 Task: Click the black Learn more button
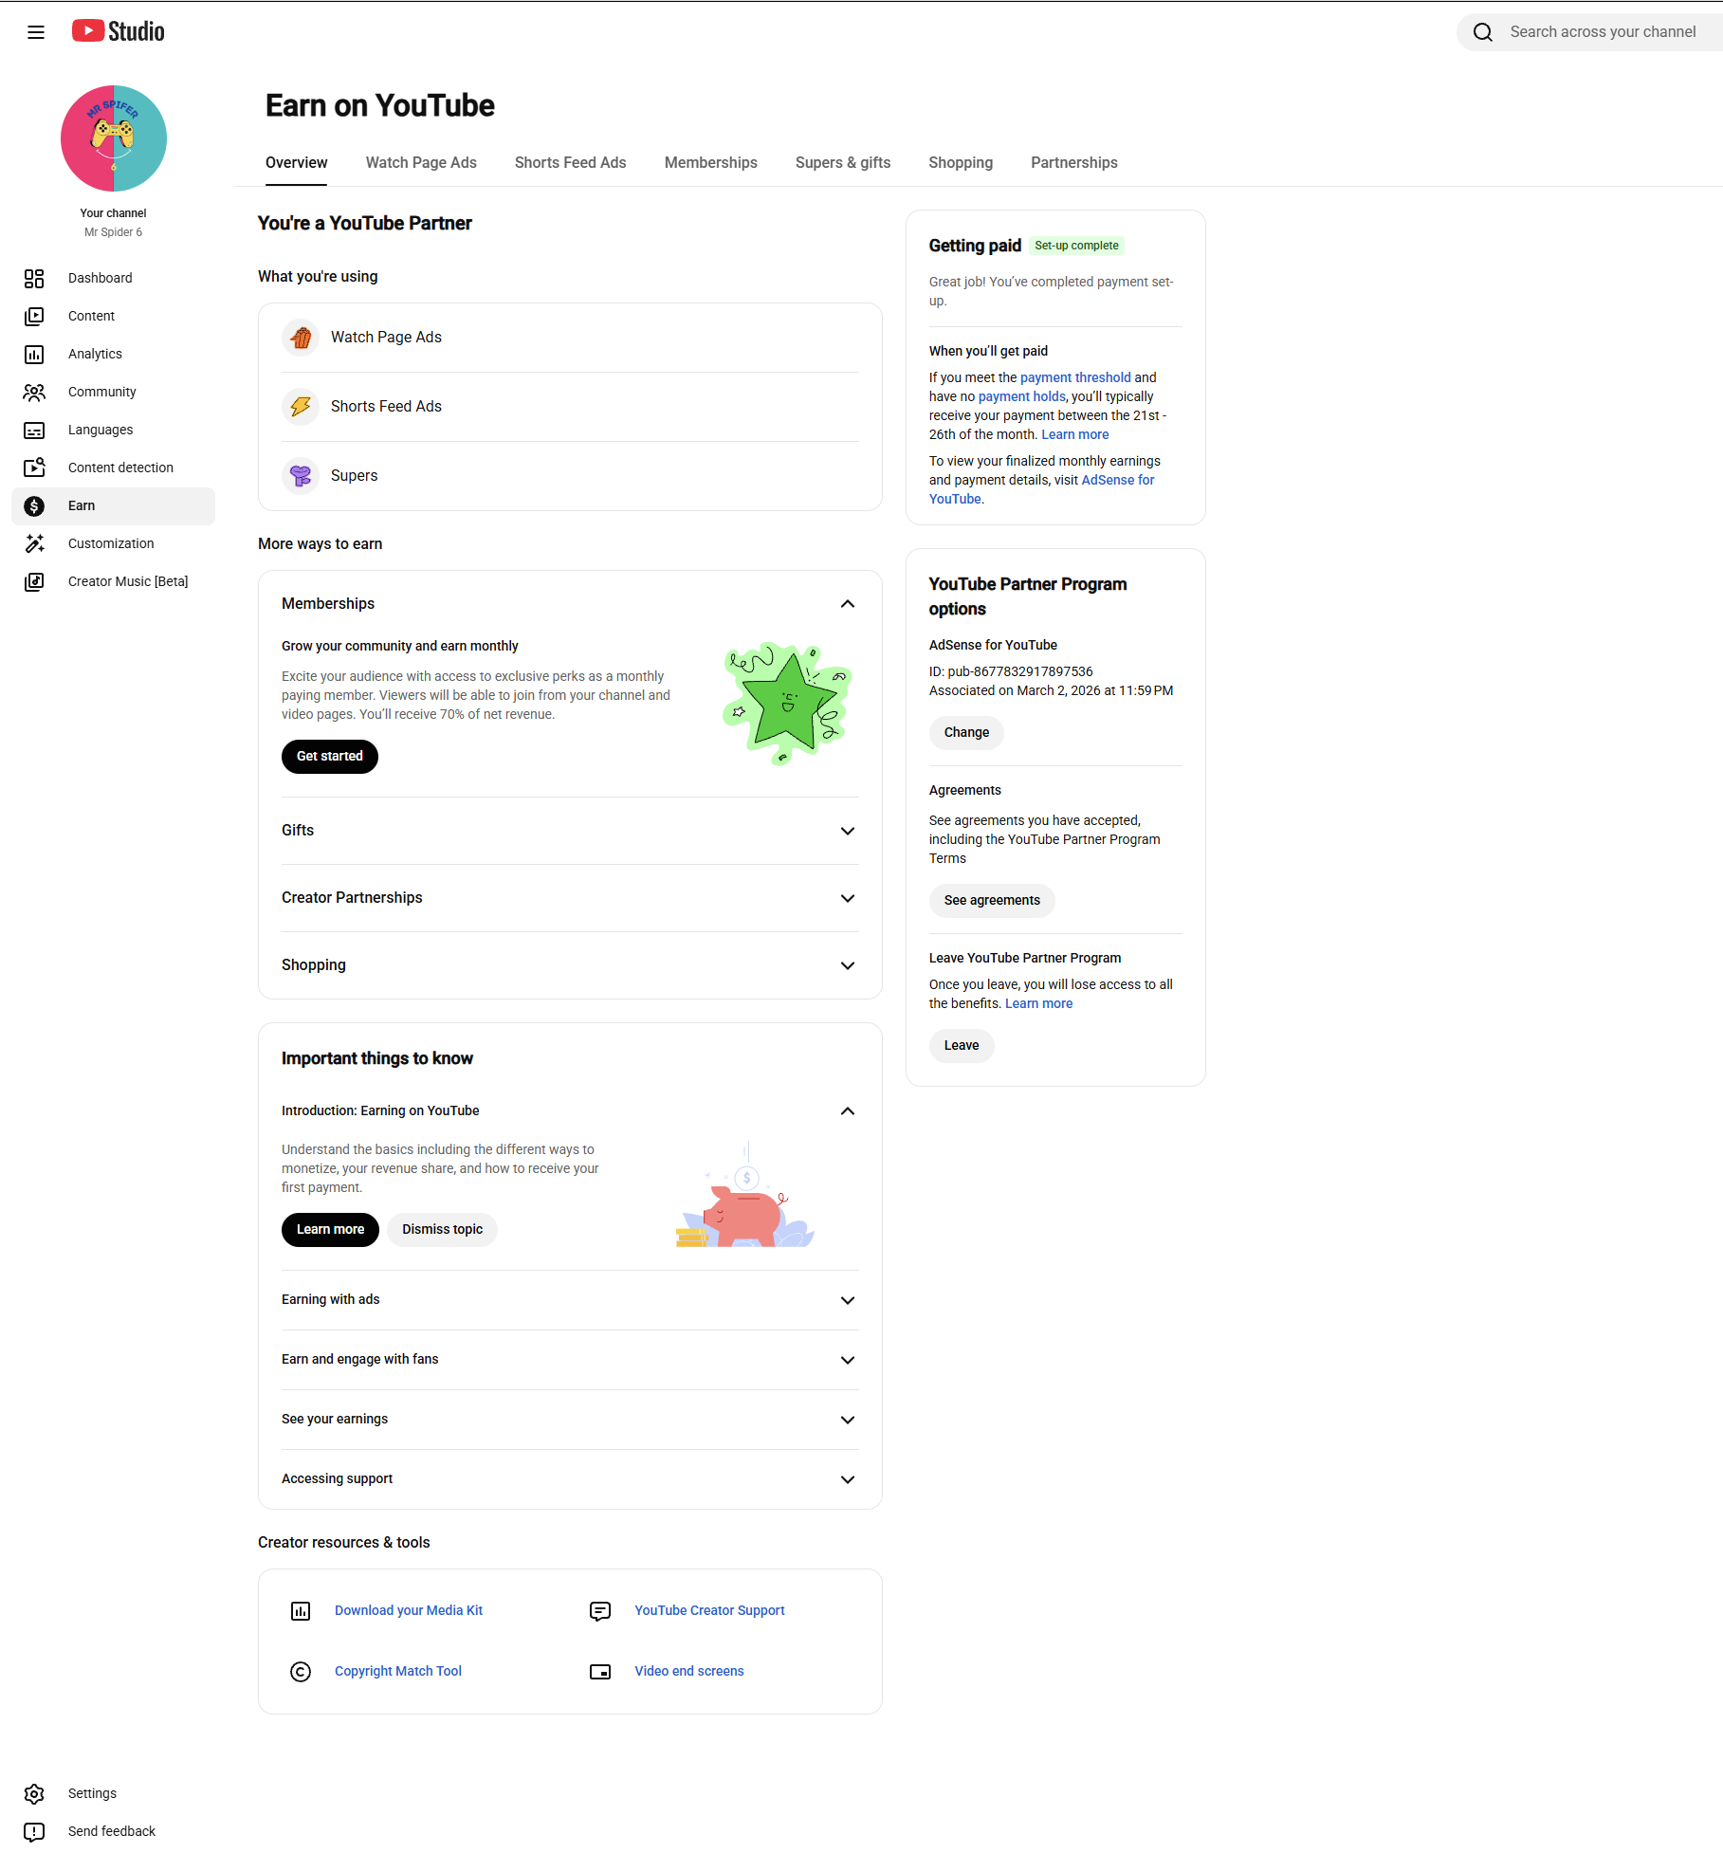[x=330, y=1230]
